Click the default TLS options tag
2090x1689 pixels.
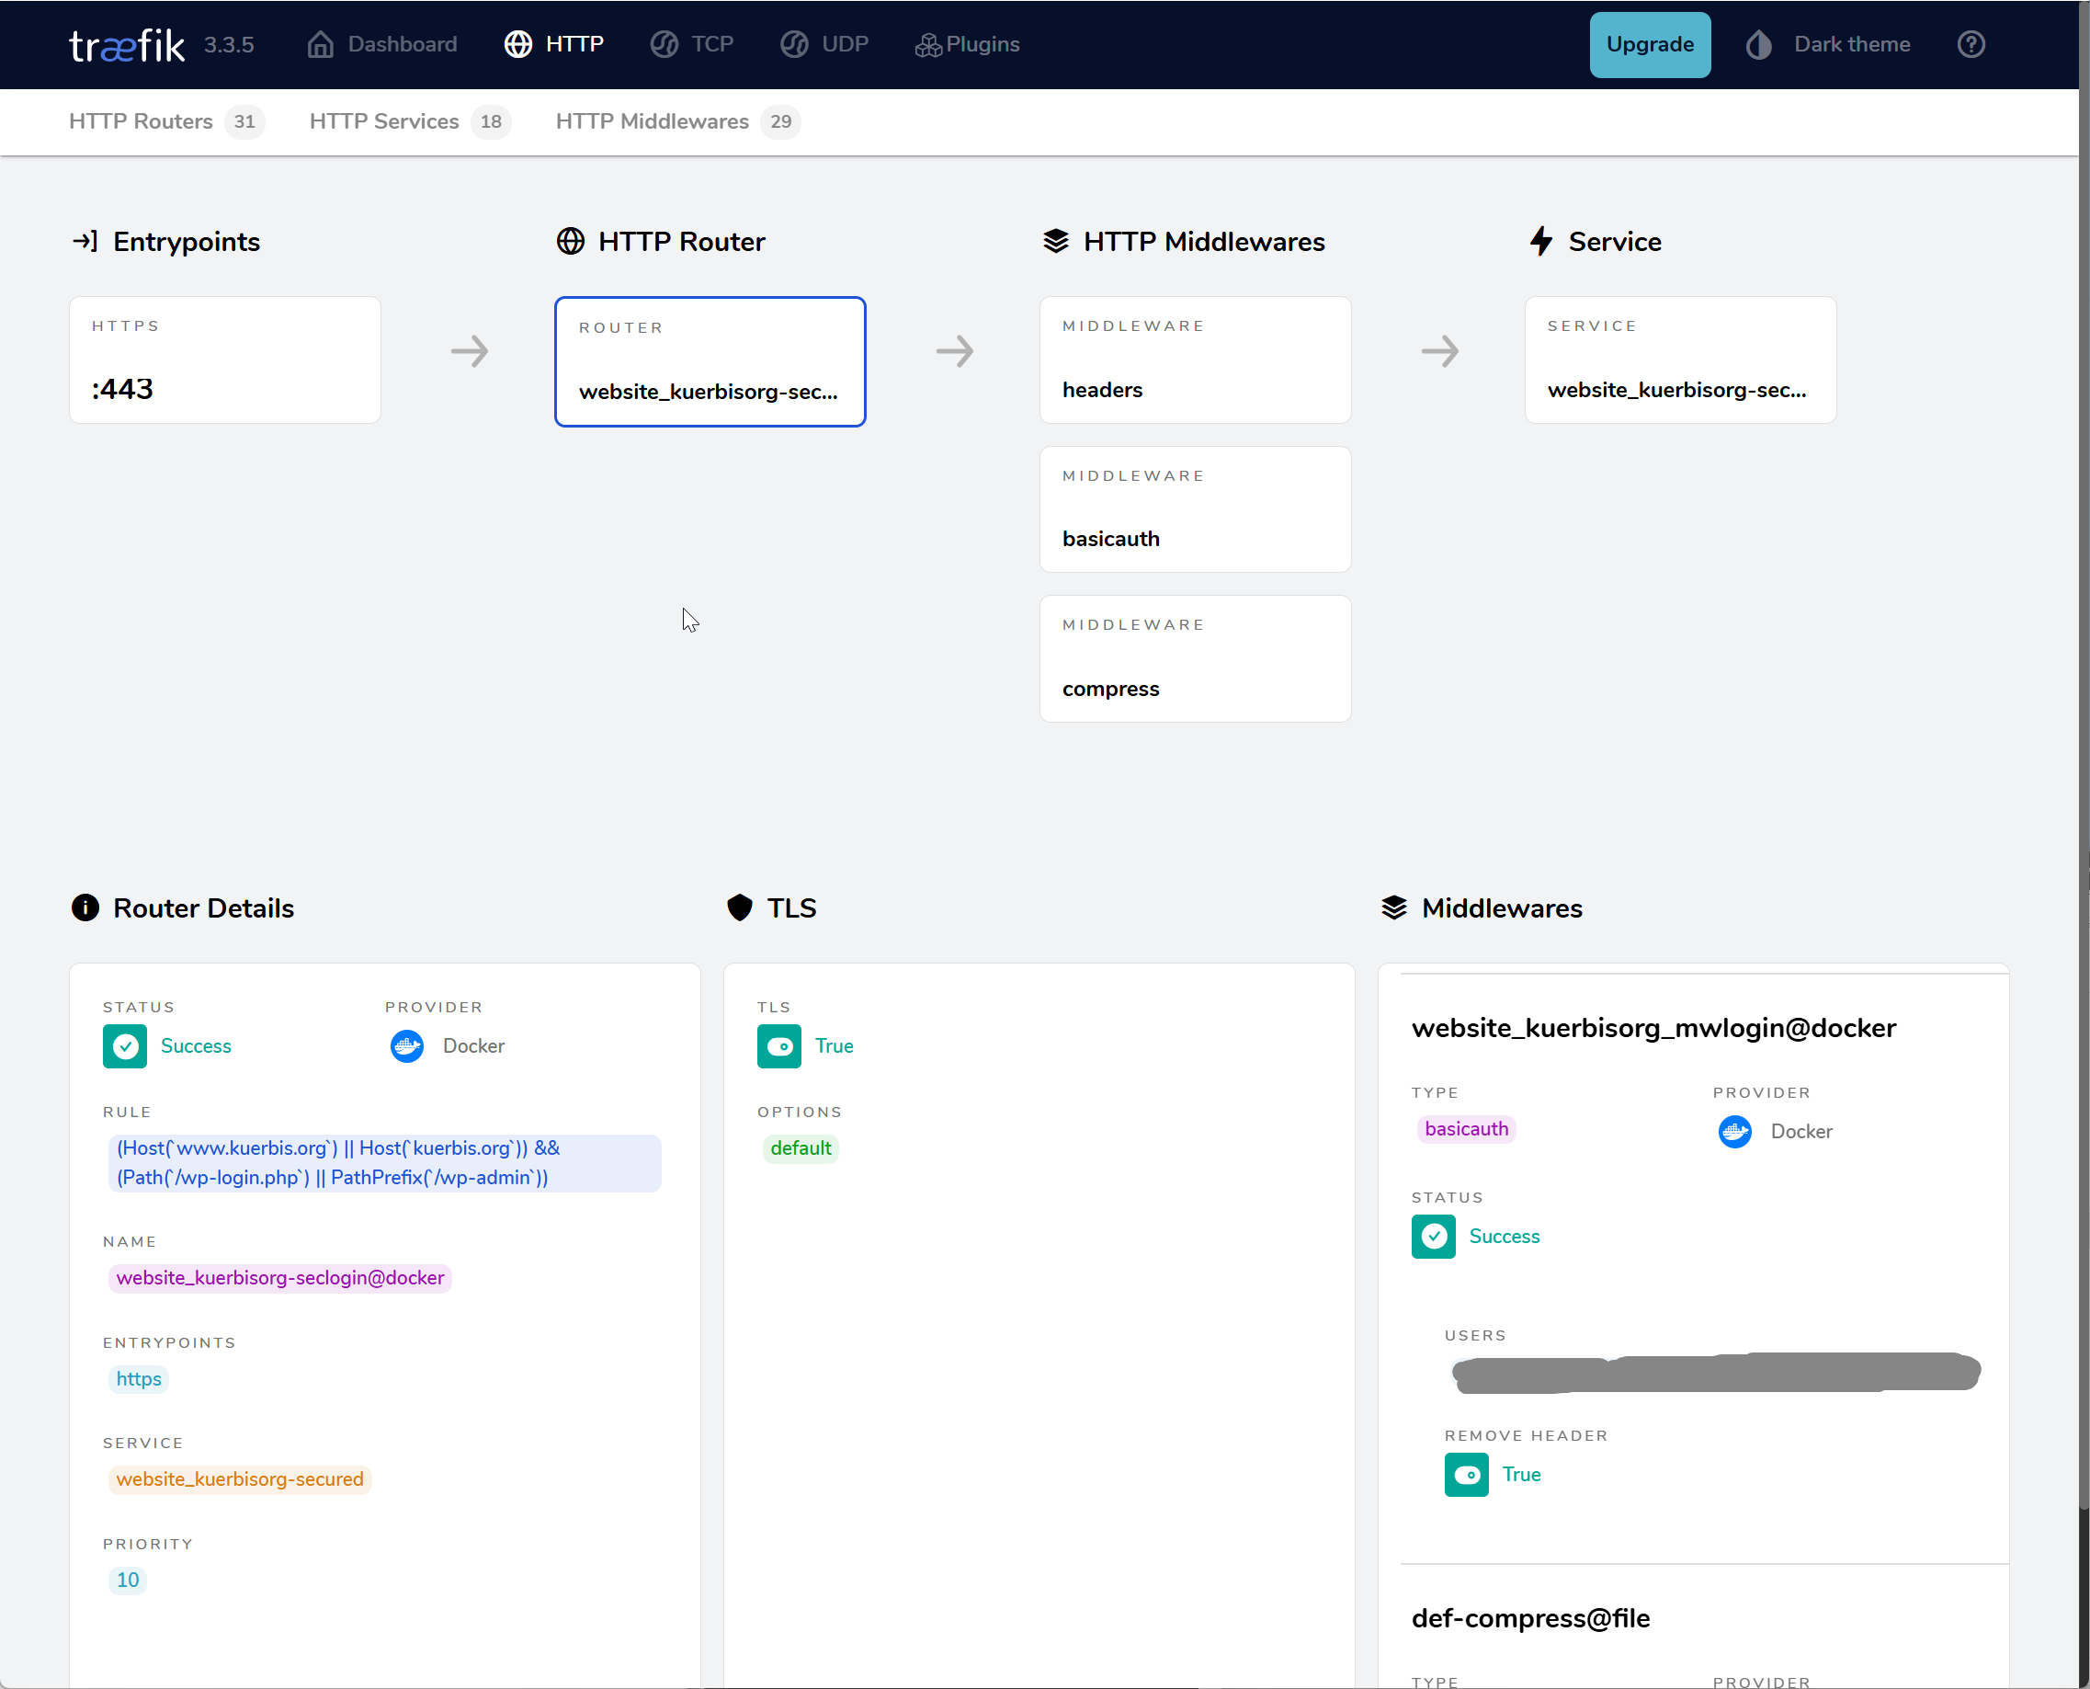[801, 1149]
